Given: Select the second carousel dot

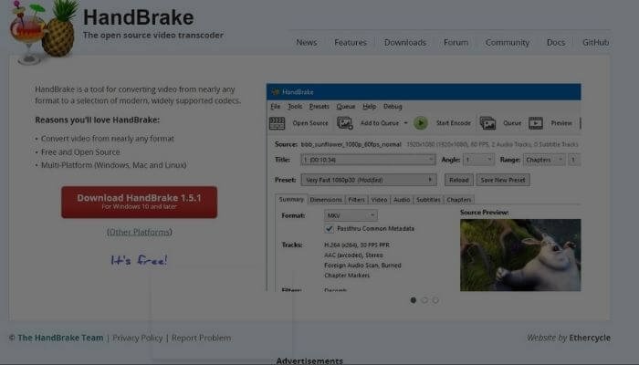Looking at the screenshot, I should (424, 300).
